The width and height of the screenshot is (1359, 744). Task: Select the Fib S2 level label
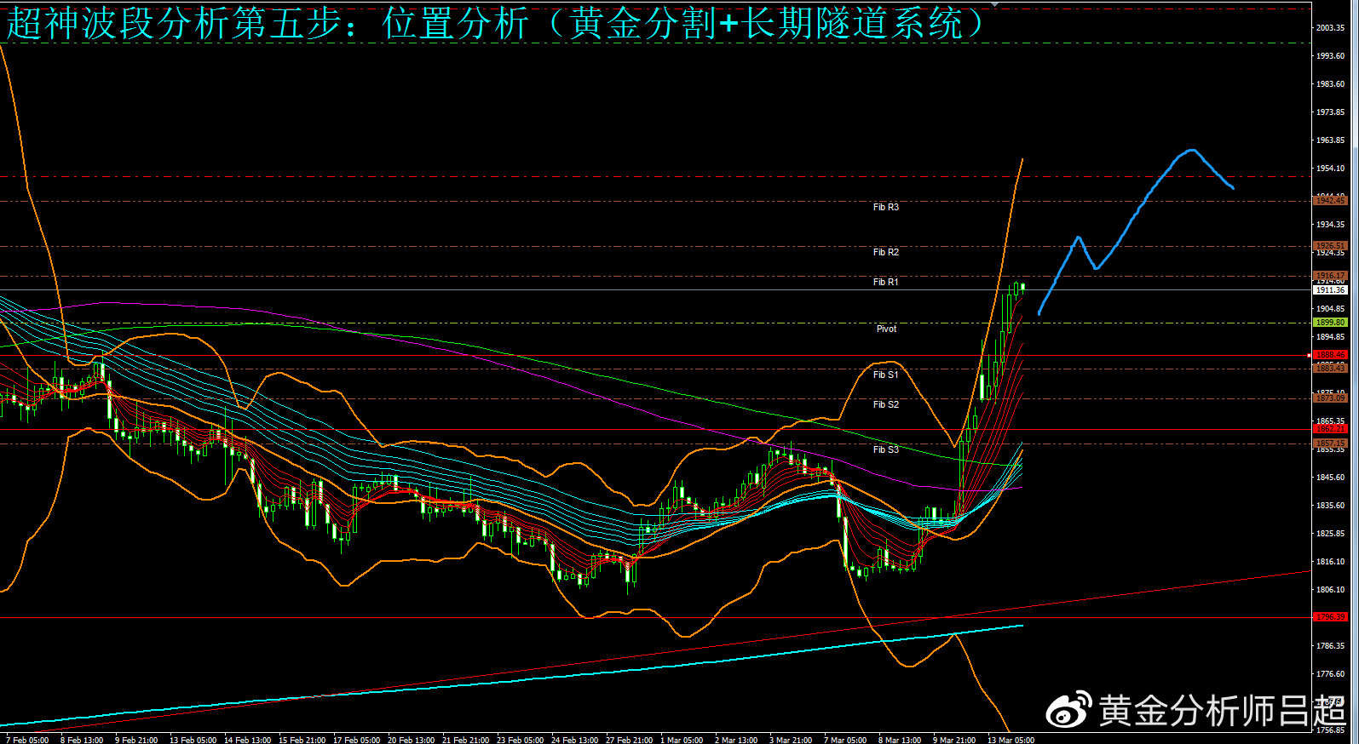click(885, 404)
